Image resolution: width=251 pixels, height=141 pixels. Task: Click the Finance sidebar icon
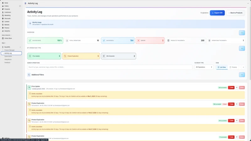click(x=3, y=28)
